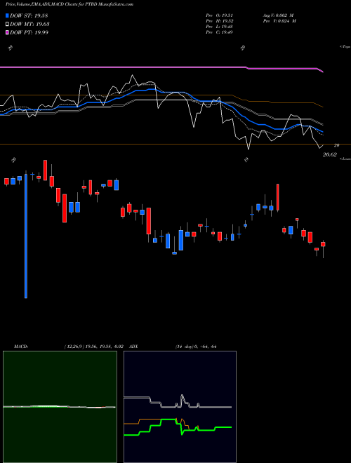Click the 'Avg V: 0.002 M' volume text
This screenshot has width=351, height=463.
tap(279, 15)
